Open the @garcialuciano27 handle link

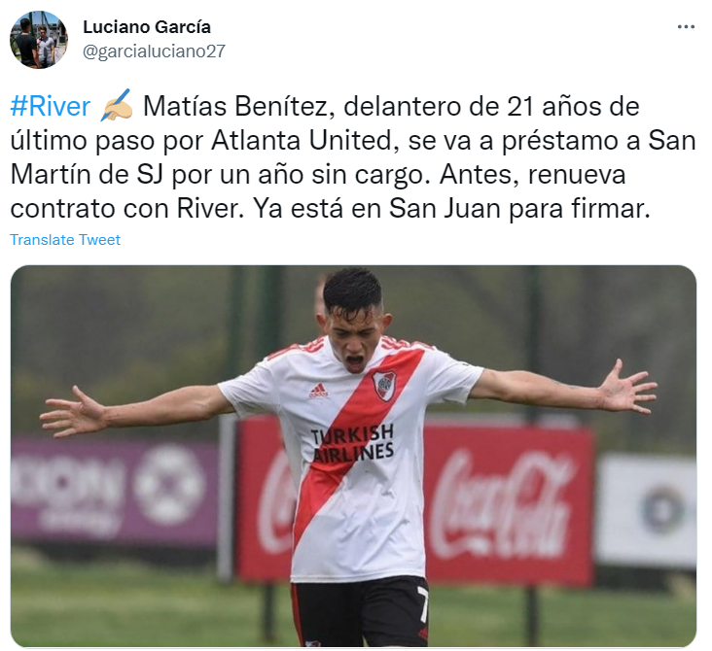(x=154, y=51)
